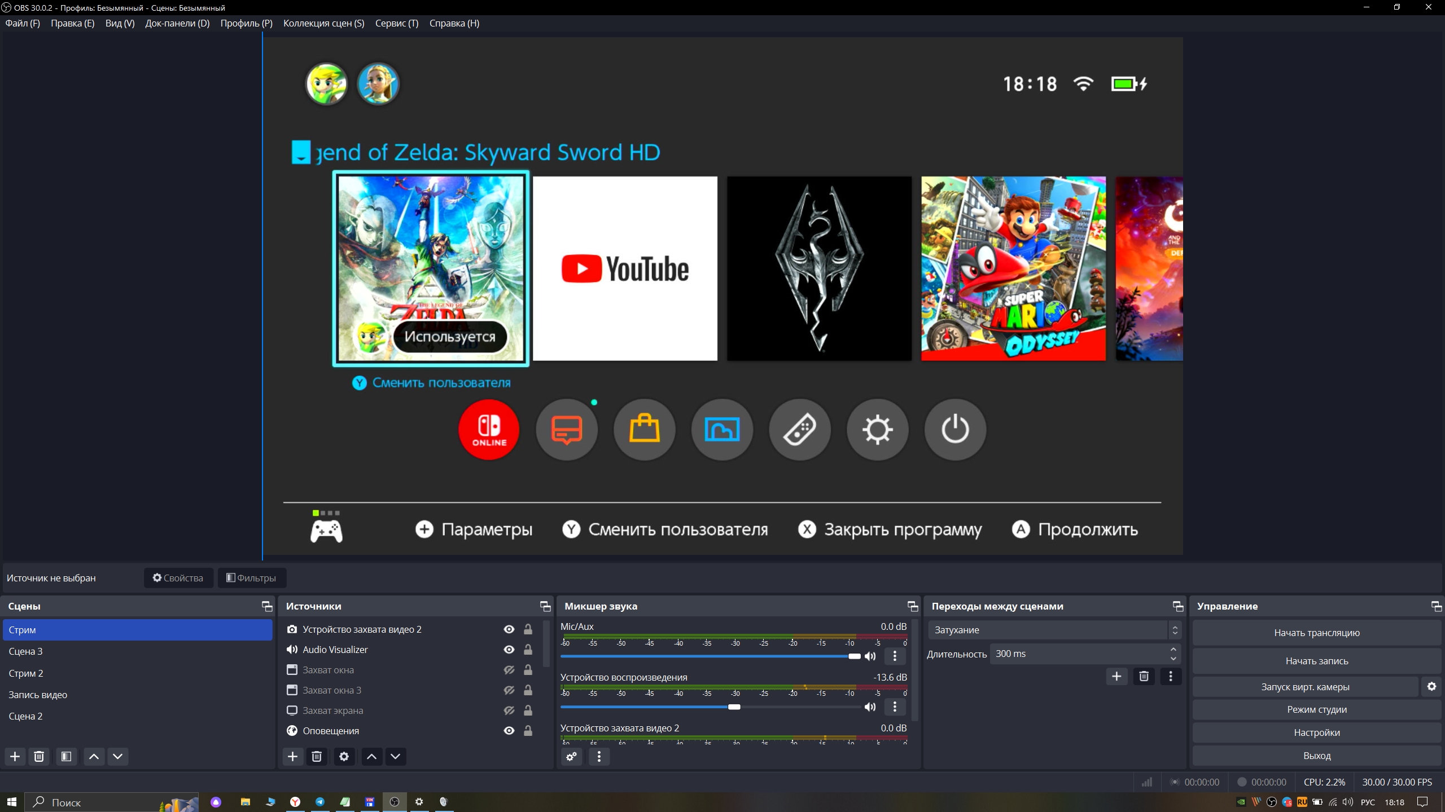The image size is (1445, 812).
Task: Open the Сервис menu
Action: [397, 23]
